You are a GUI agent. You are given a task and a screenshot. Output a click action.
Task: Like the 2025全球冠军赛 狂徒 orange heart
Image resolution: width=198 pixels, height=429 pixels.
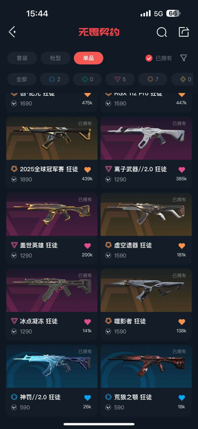[x=87, y=169]
